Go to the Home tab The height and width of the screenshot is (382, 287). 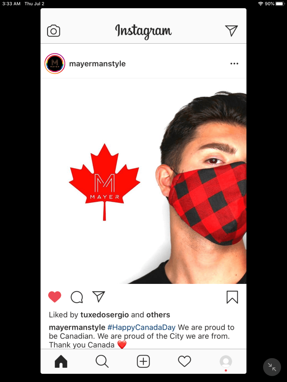(x=61, y=361)
